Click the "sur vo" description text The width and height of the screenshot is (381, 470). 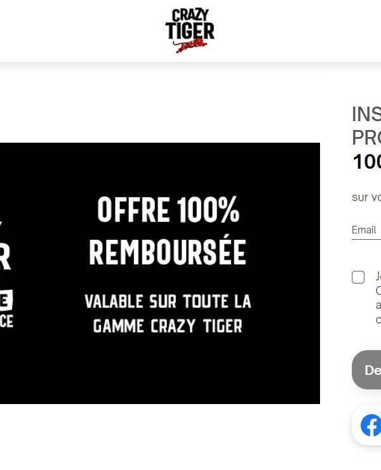point(366,197)
